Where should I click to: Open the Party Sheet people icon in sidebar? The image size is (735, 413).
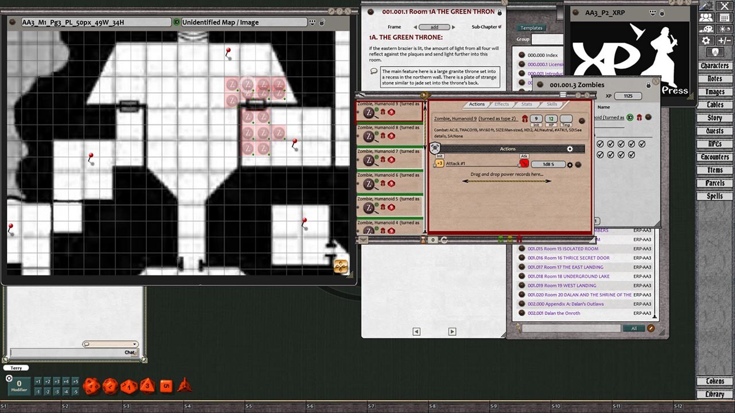click(x=705, y=18)
